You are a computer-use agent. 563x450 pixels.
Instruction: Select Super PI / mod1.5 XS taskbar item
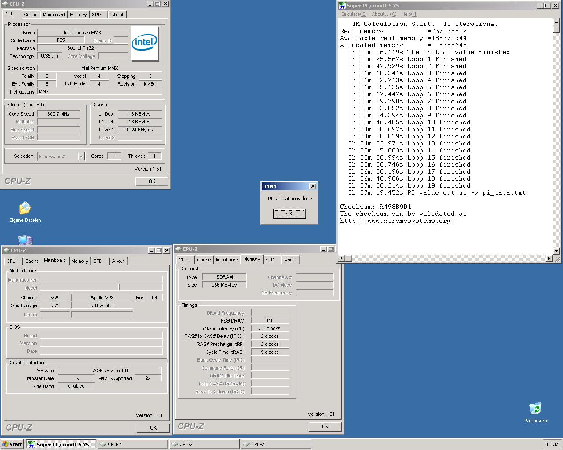click(61, 444)
